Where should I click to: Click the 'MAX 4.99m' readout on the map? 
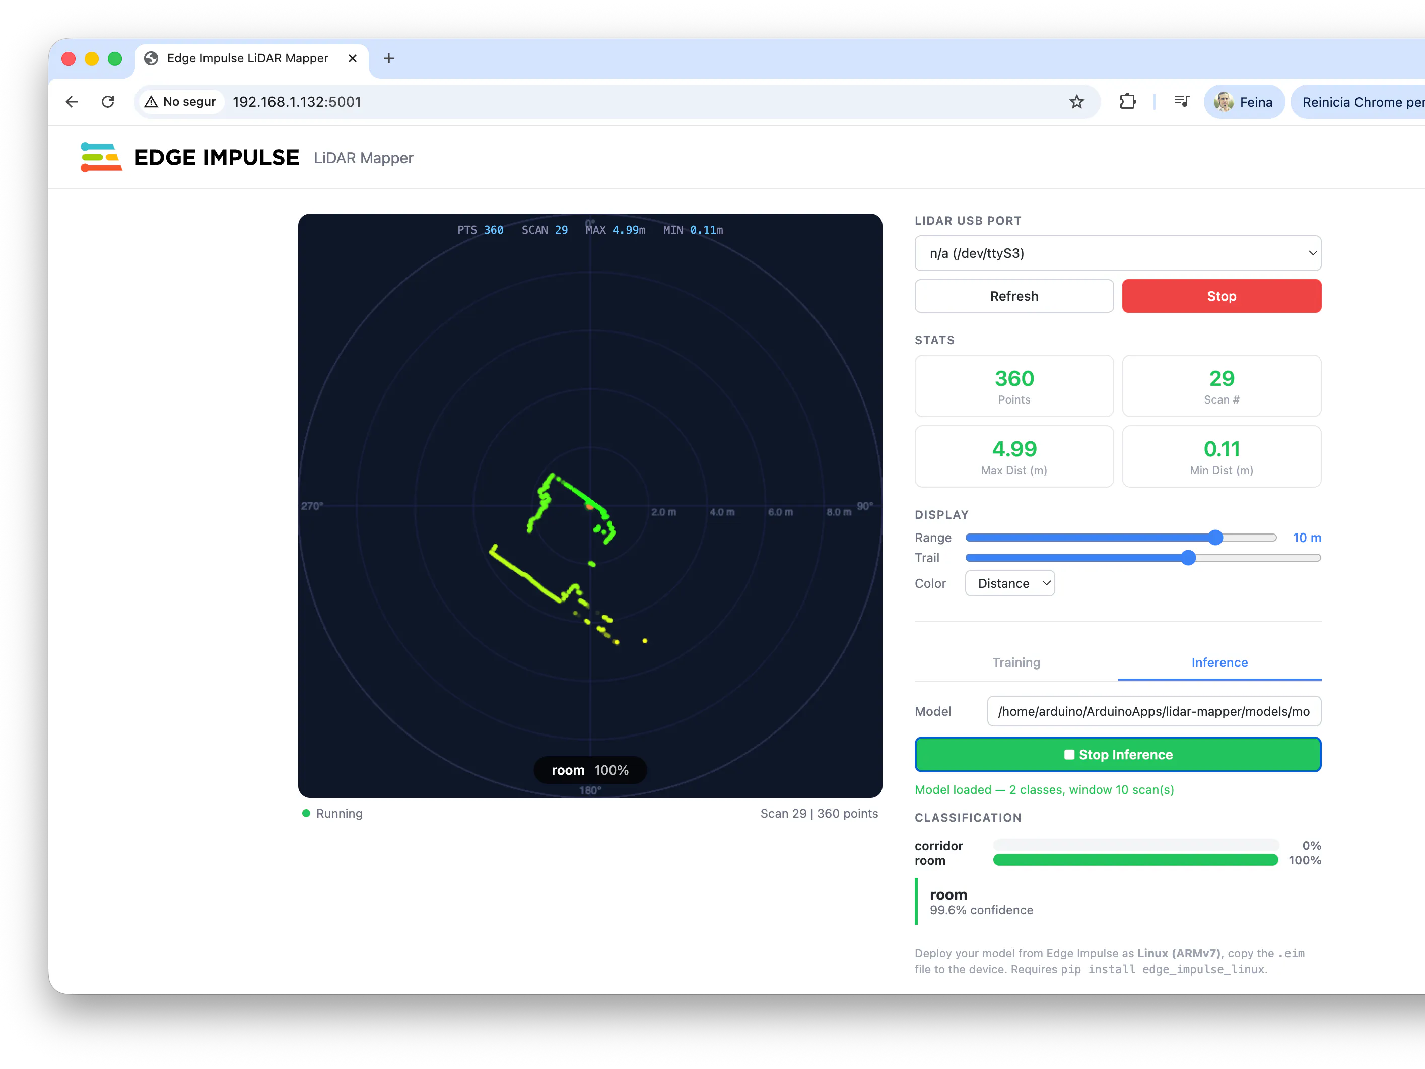[x=615, y=230]
